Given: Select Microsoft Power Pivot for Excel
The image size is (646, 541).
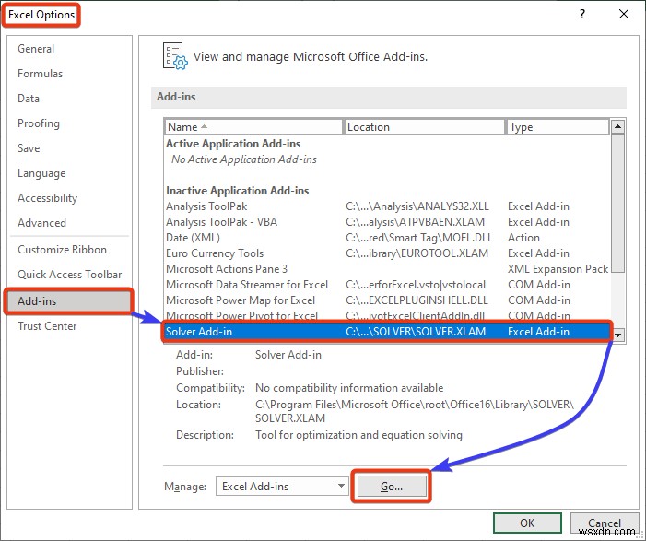Looking at the screenshot, I should tap(387, 315).
